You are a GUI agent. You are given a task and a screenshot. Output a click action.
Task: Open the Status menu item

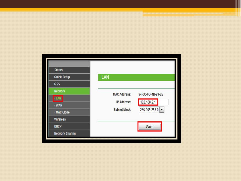[x=69, y=70]
